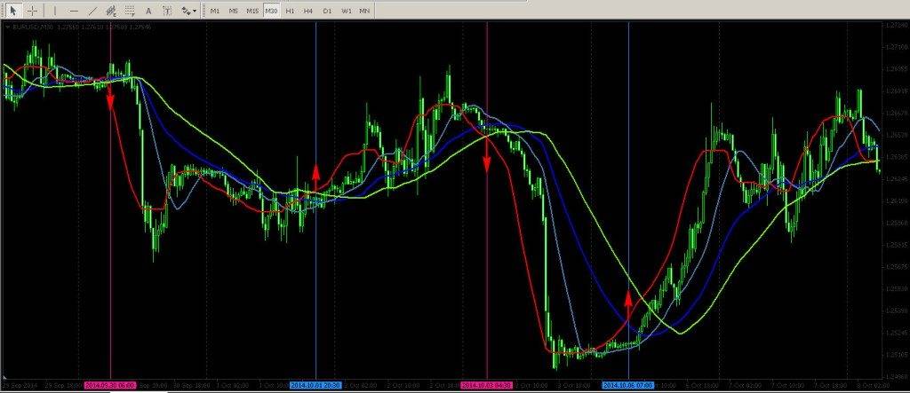Switch chart to MN monthly timeframe
Screen dimensions: 910x393
(363, 11)
